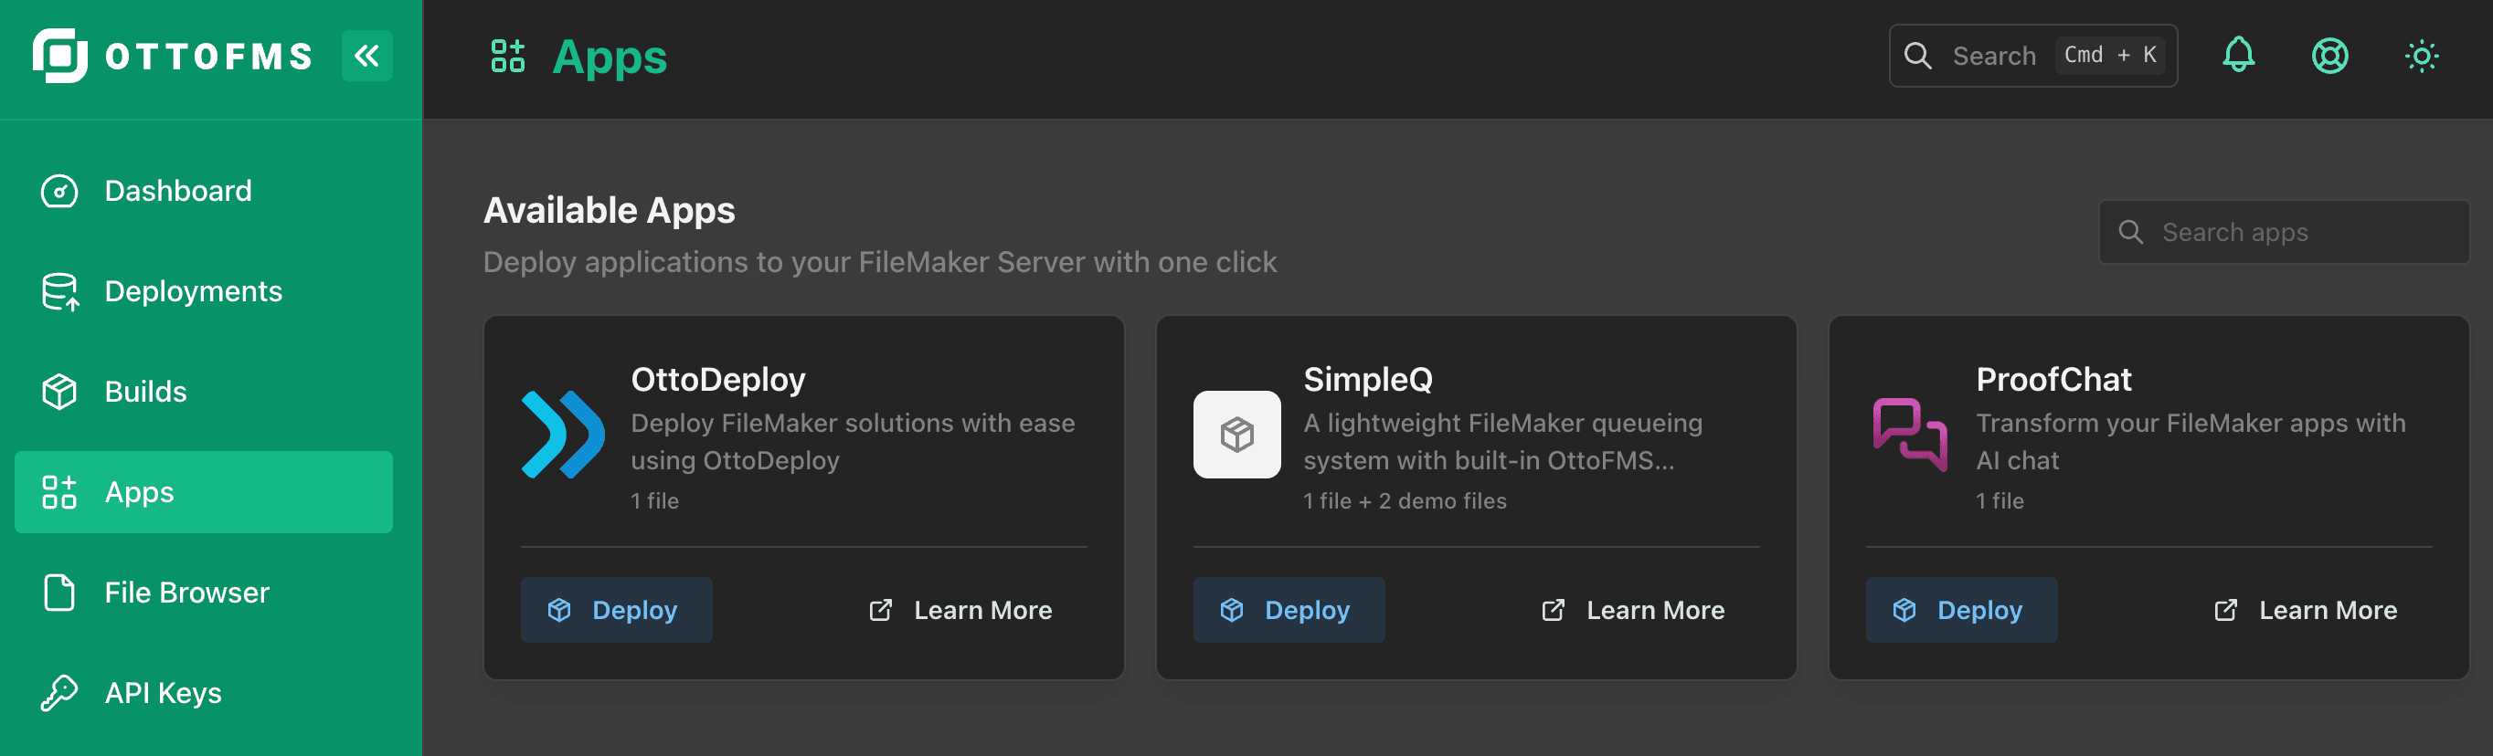
Task: Deploy the SimpleQ app
Action: 1289,610
